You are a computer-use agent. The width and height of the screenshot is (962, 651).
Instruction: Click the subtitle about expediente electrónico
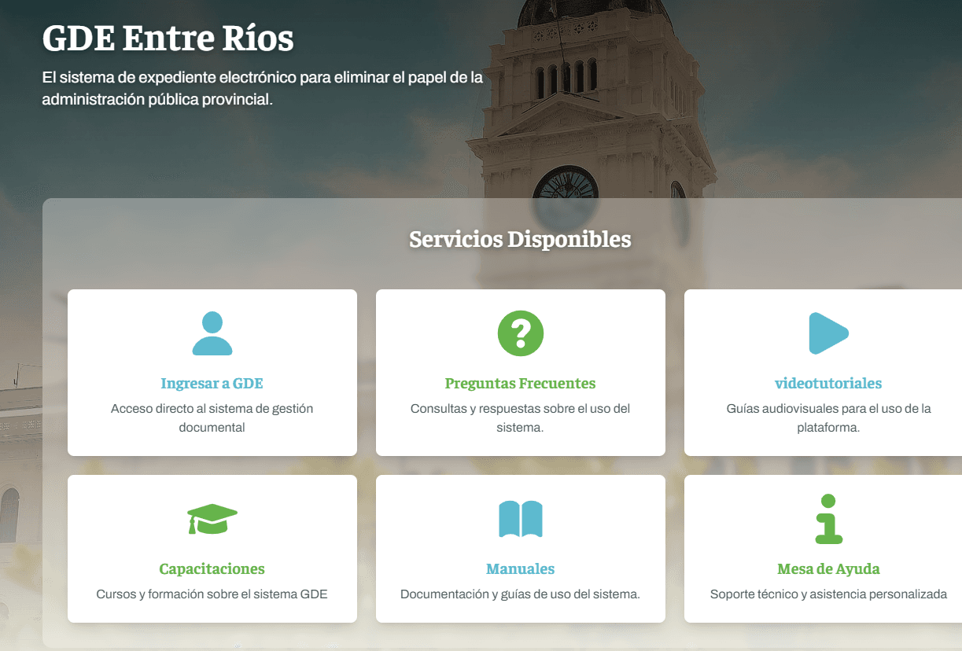(263, 89)
